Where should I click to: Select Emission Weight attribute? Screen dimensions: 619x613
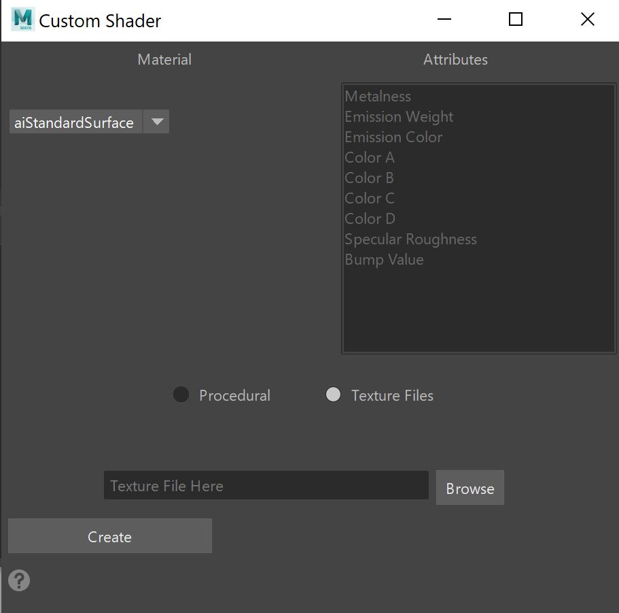coord(399,117)
